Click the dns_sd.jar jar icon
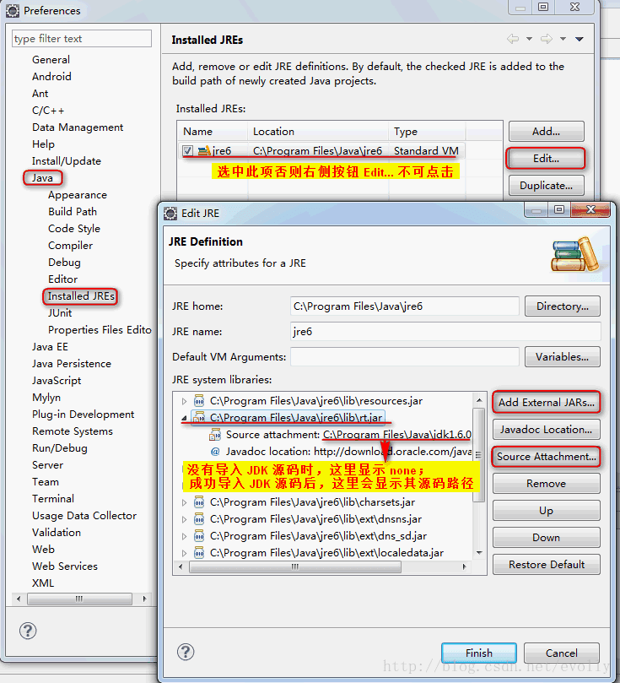Viewport: 620px width, 683px height. coord(199,536)
